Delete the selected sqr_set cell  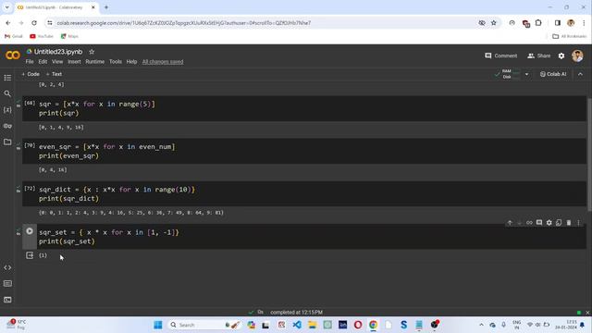point(569,223)
